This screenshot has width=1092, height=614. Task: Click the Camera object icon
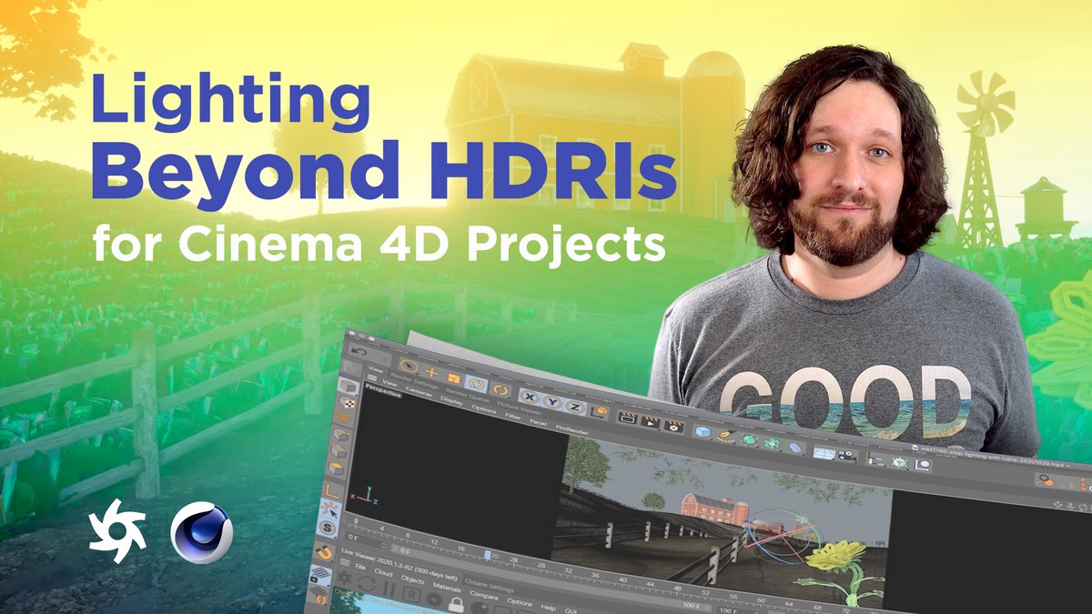tap(845, 456)
